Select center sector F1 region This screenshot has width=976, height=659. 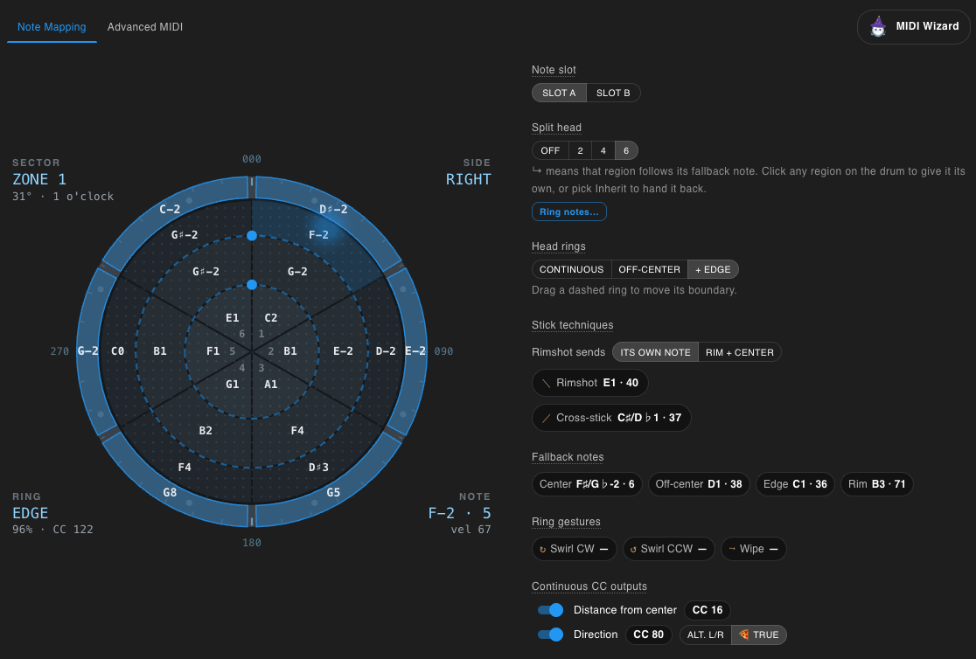(x=213, y=351)
